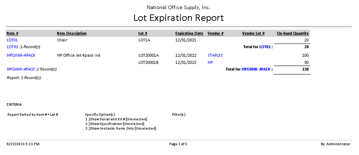The image size is (359, 155).
Task: Click the 'Vendor #' column header
Action: (215, 33)
